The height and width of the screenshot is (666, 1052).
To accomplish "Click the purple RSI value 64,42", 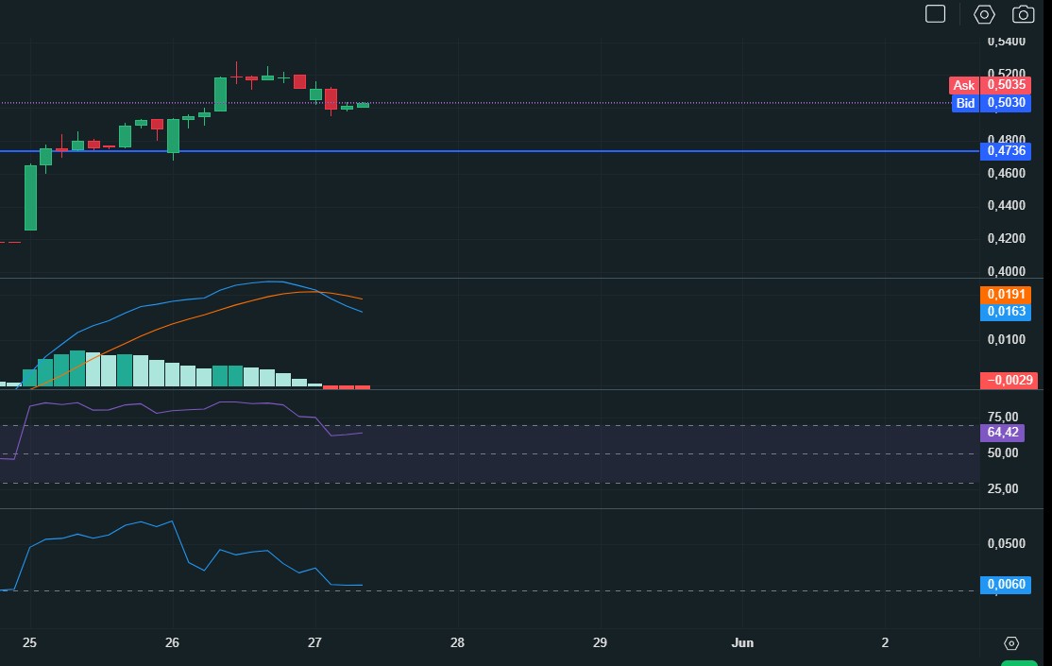I will click(1002, 433).
